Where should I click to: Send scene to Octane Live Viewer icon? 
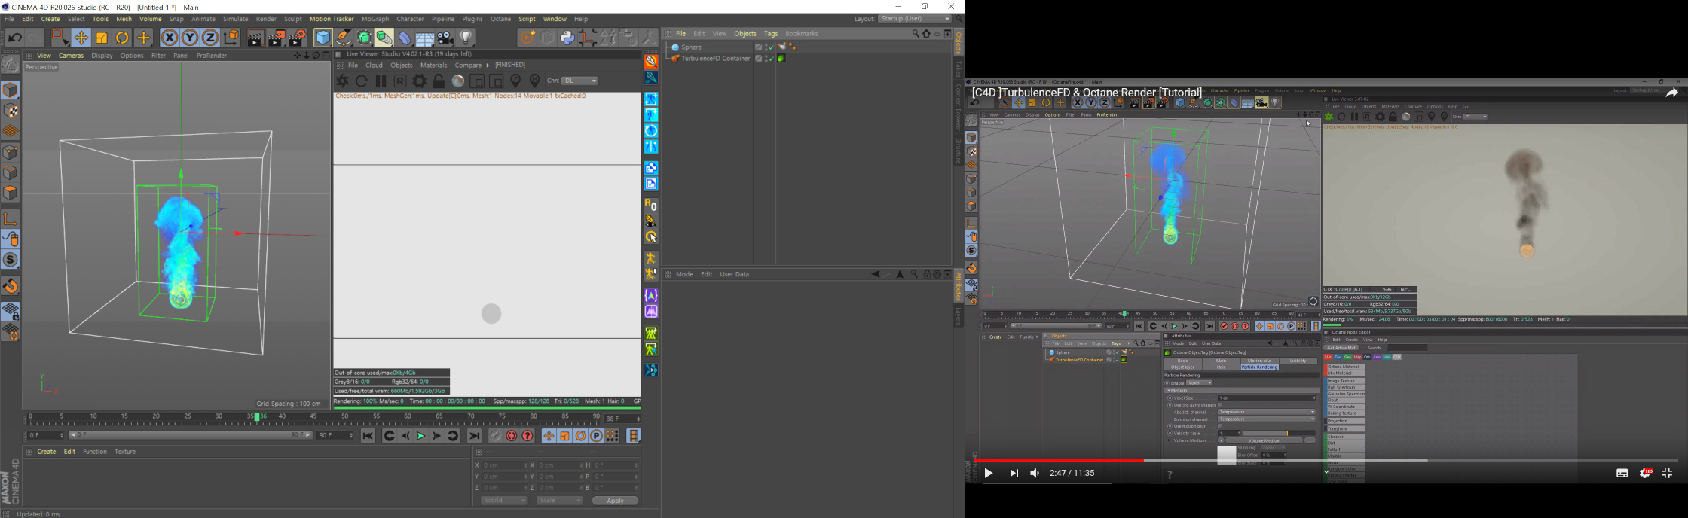click(x=342, y=81)
